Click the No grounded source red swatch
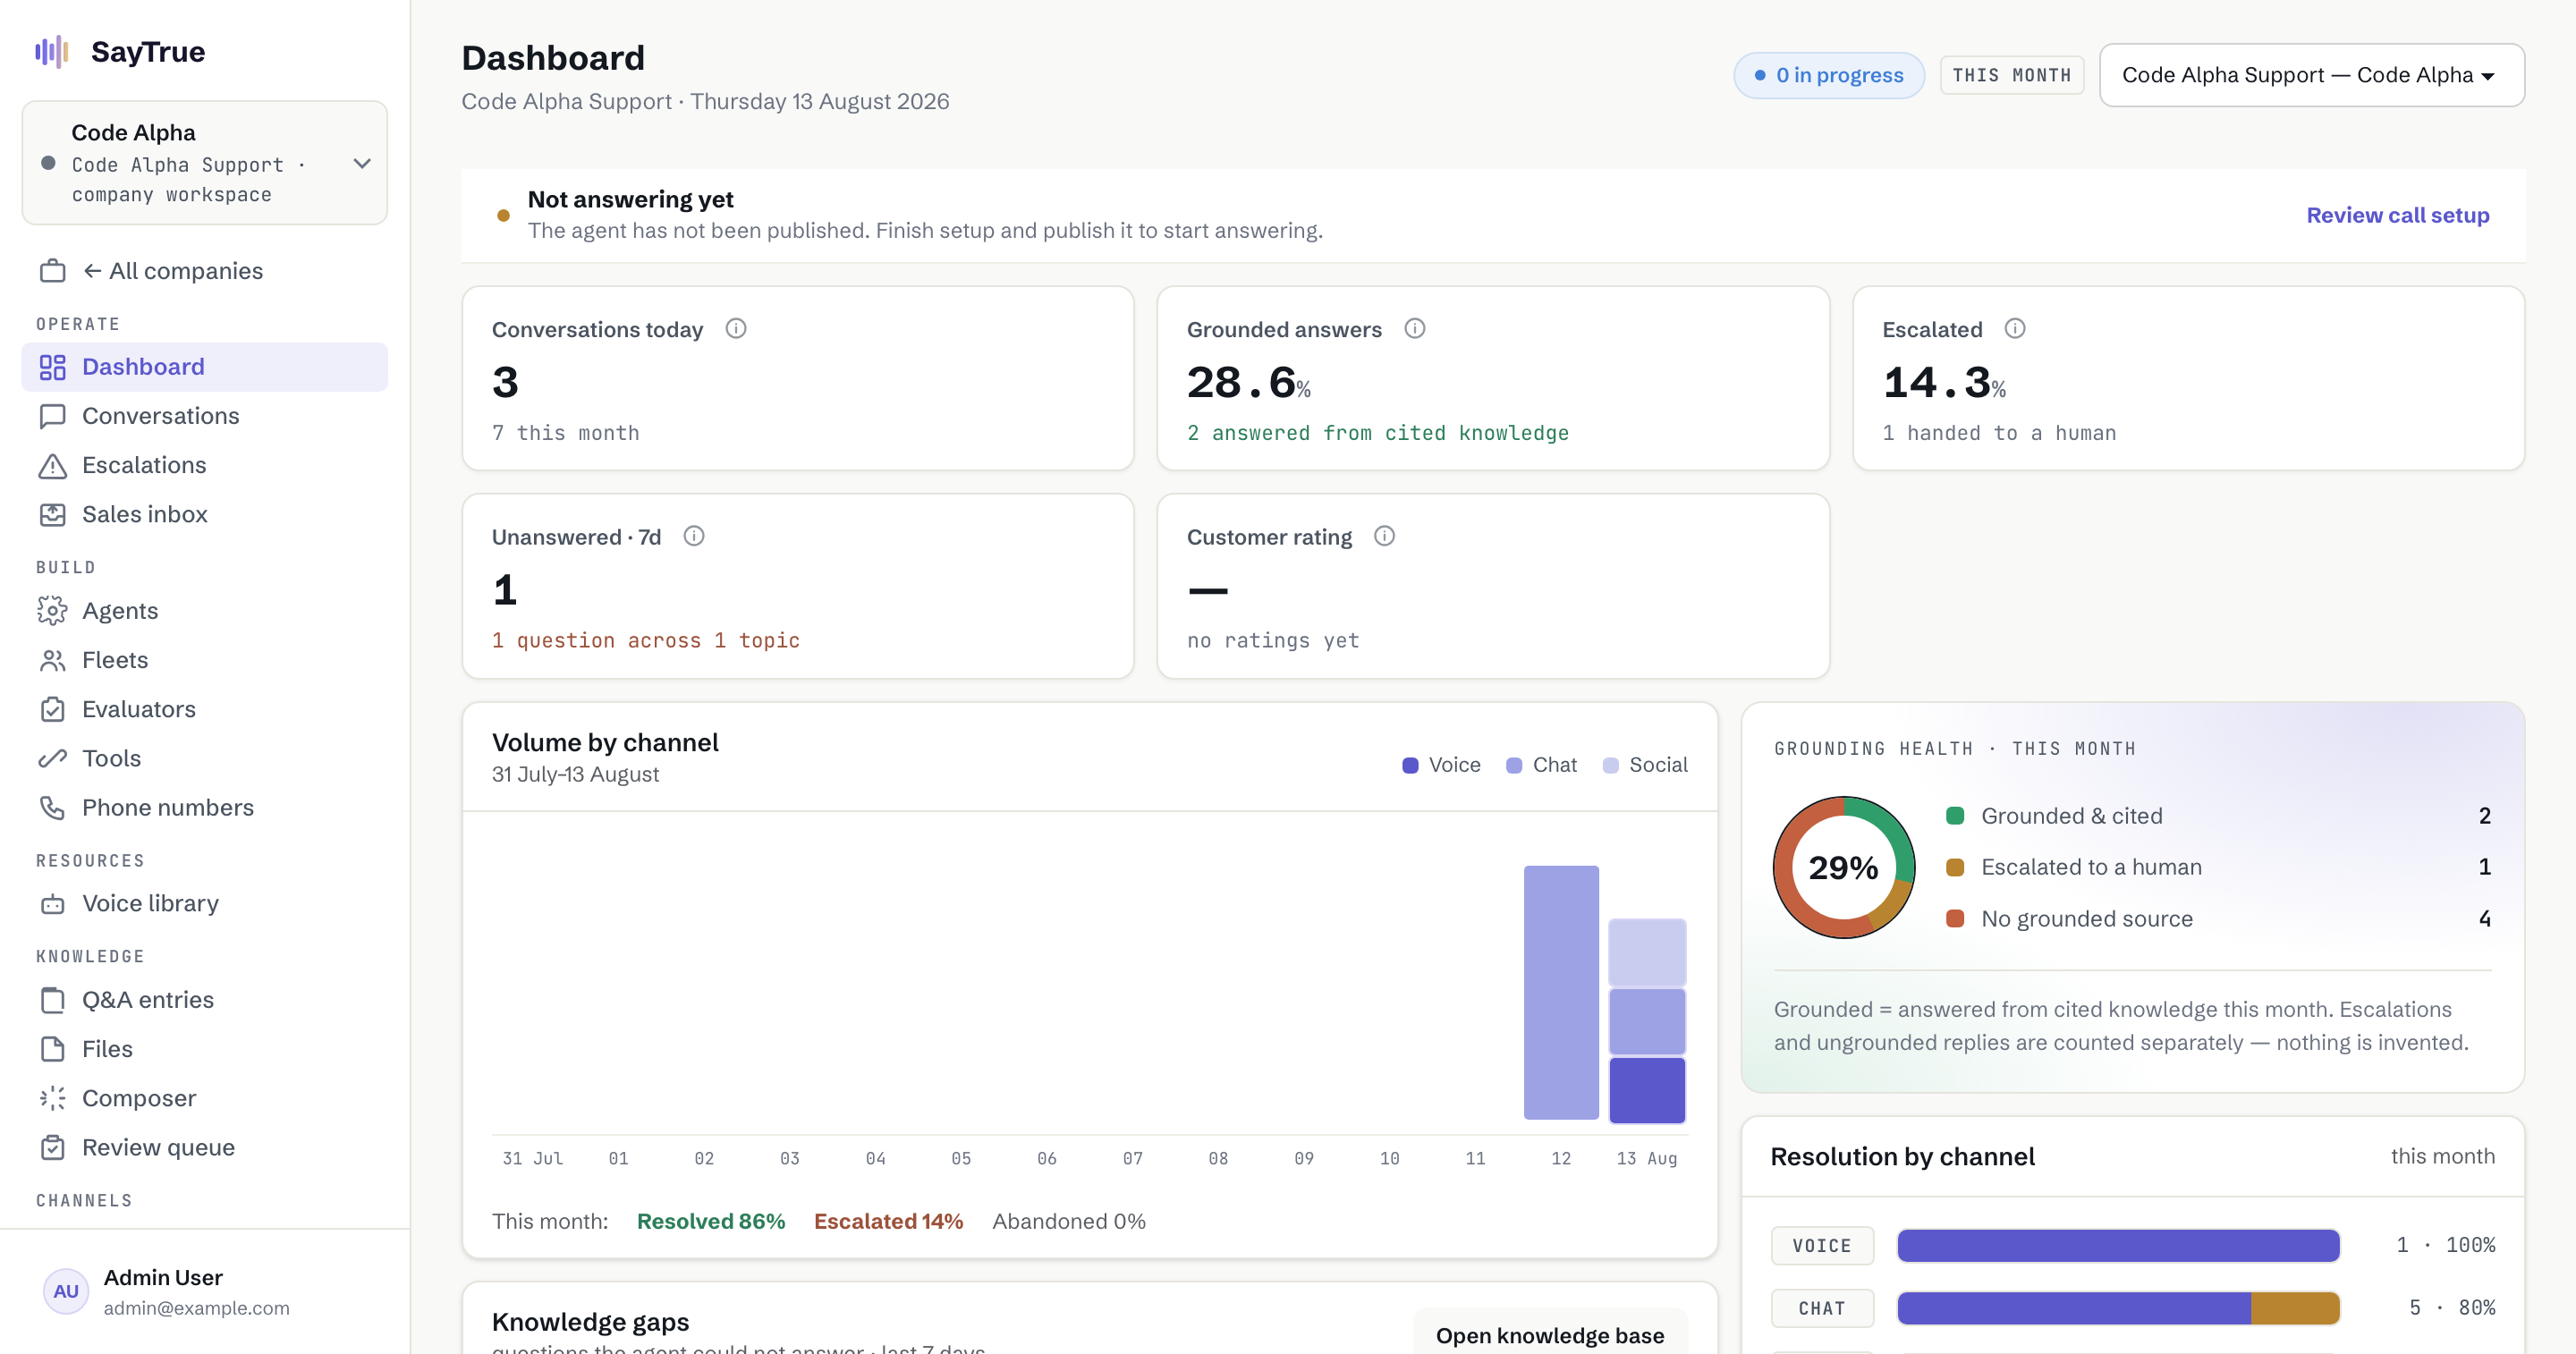This screenshot has height=1354, width=2576. pyautogui.click(x=1955, y=918)
